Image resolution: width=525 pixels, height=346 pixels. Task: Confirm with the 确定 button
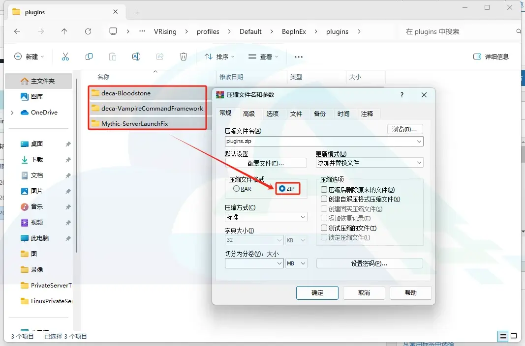coord(317,293)
